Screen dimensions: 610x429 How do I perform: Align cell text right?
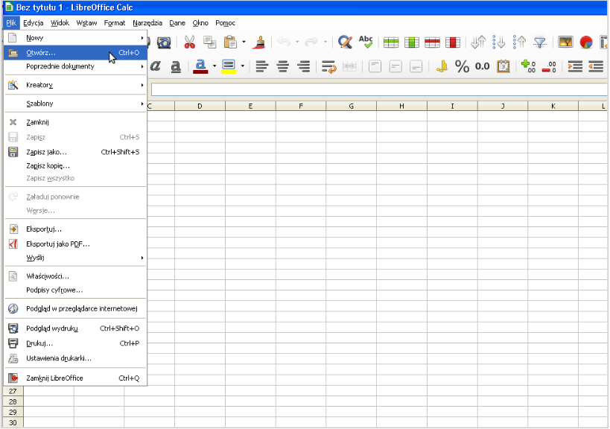pyautogui.click(x=303, y=66)
